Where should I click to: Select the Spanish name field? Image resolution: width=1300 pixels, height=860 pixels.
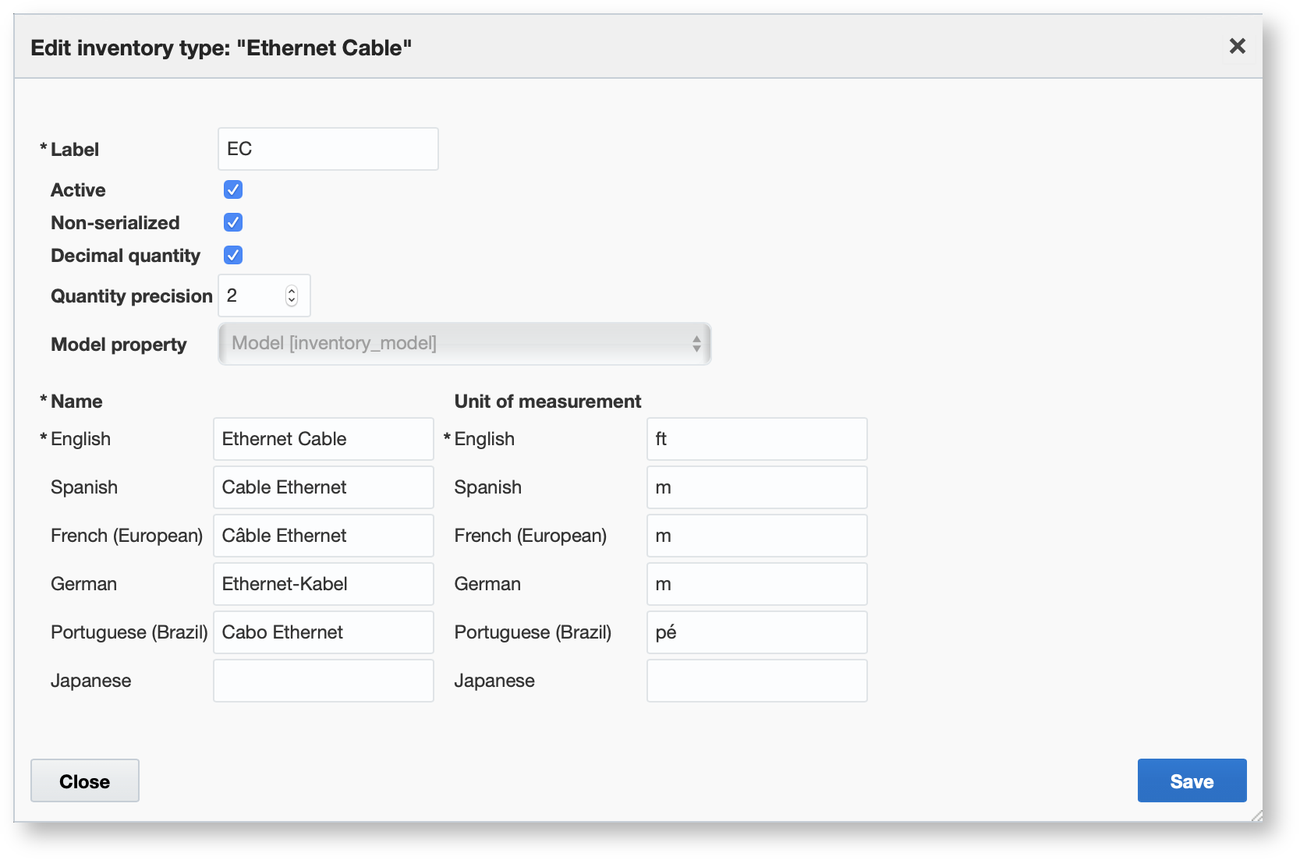coord(323,487)
